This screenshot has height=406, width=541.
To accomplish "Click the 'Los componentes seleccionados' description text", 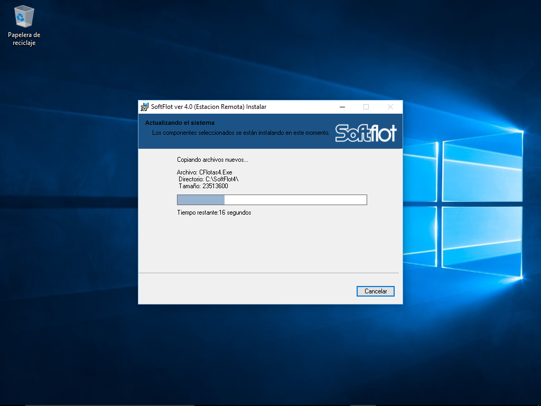I will coord(240,133).
